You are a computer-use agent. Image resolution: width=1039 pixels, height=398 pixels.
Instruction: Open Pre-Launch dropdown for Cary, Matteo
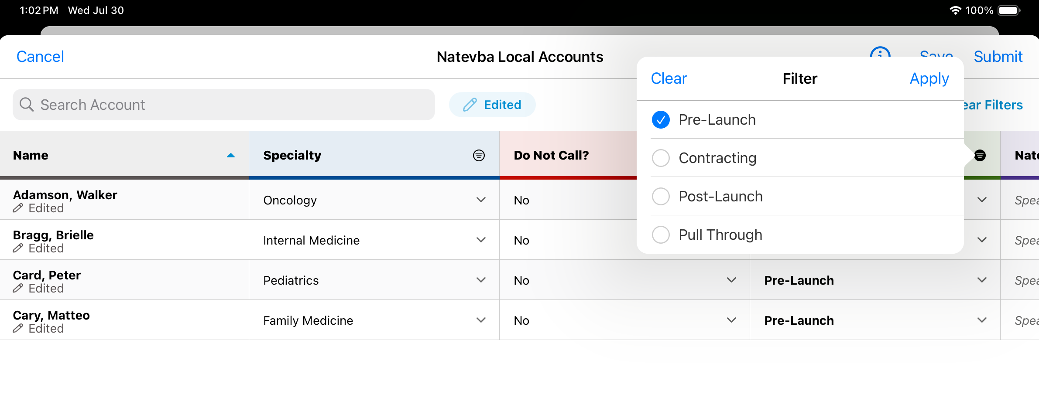[x=982, y=320]
